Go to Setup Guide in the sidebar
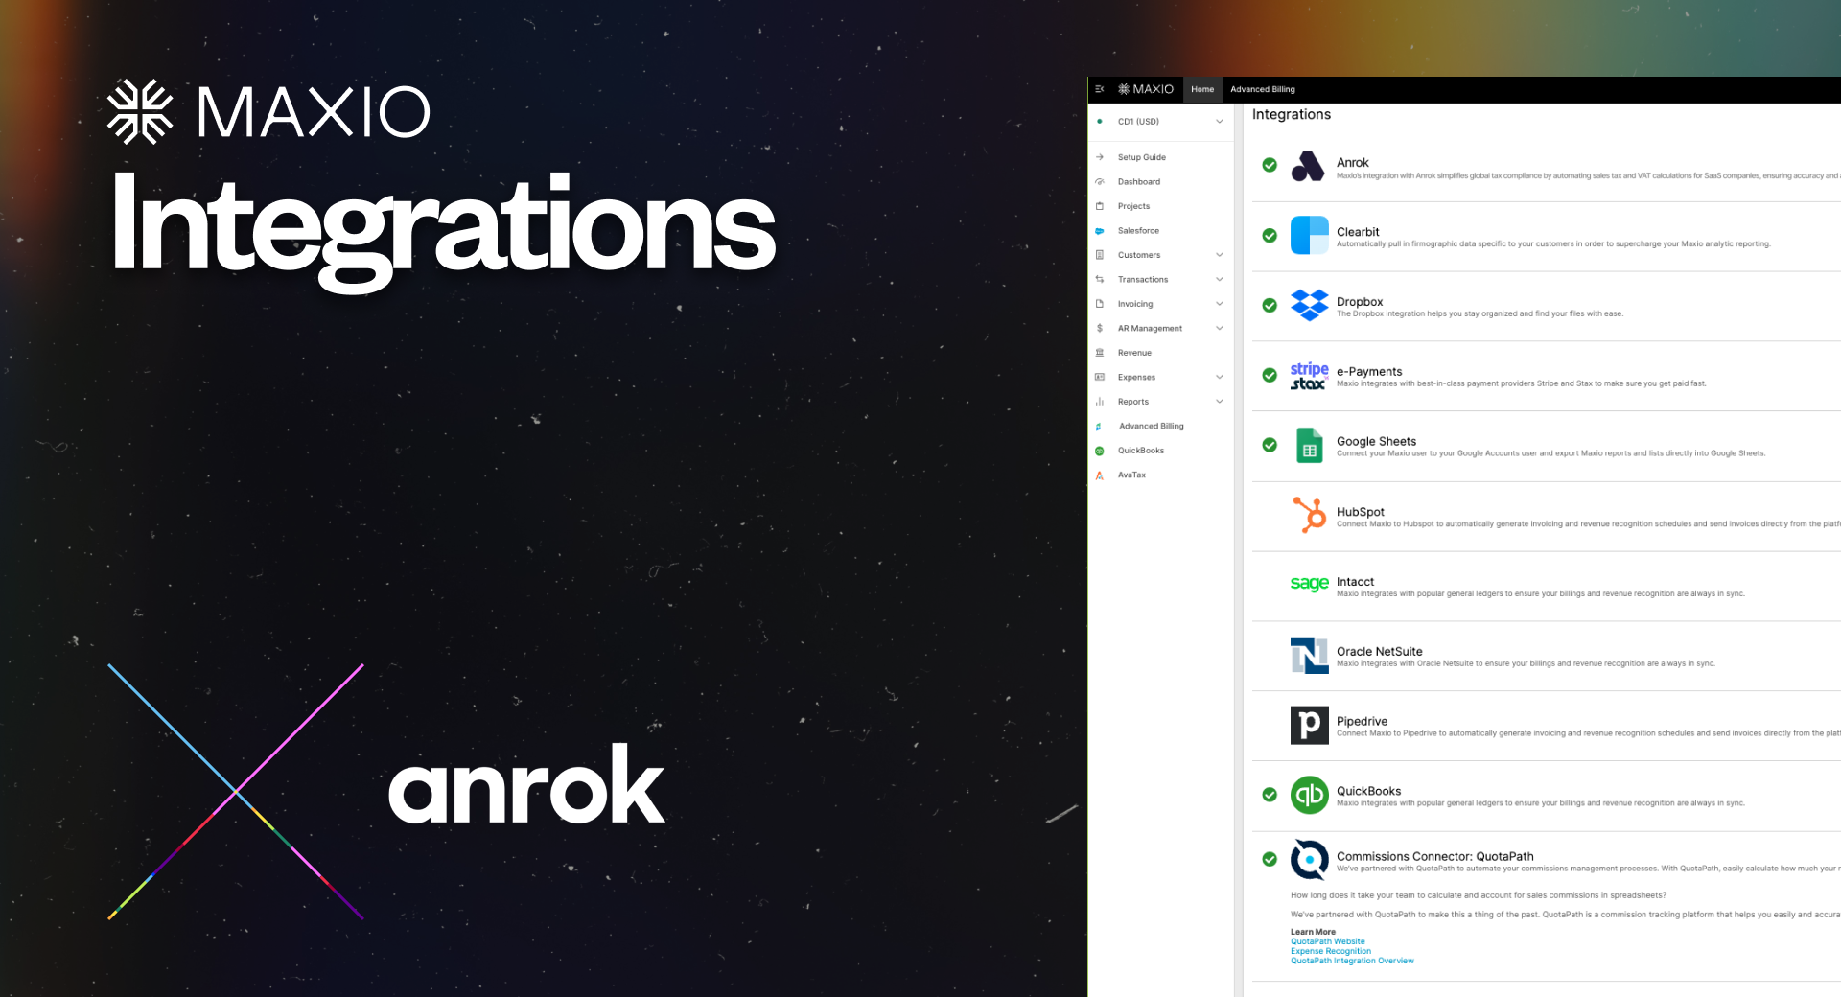 point(1141,157)
